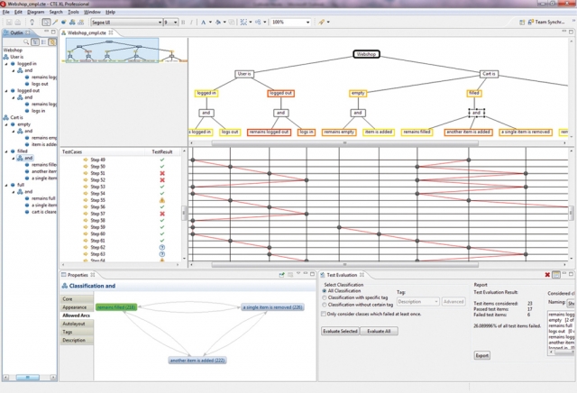
Task: Open the font color dropdown arrow
Action: (210, 23)
